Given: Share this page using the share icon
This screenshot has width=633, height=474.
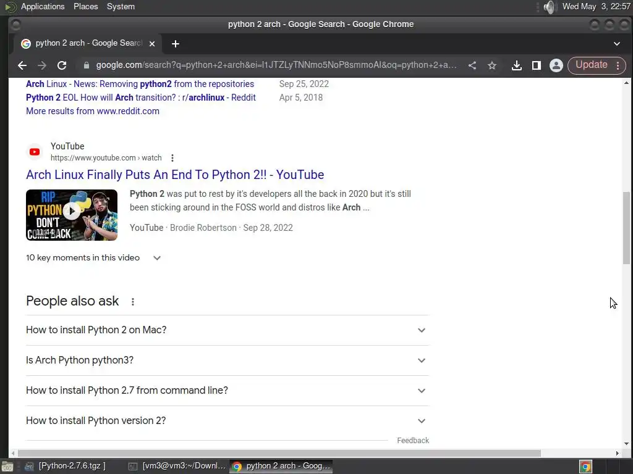Looking at the screenshot, I should [x=472, y=65].
